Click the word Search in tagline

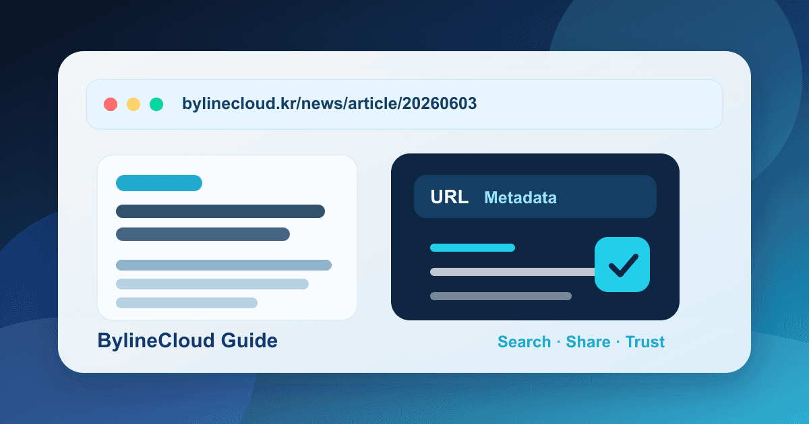coord(525,342)
